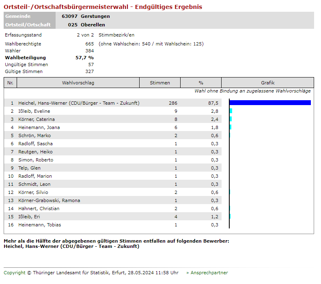
Task: Click the 286 votes cell for Heichel
Action: point(173,103)
